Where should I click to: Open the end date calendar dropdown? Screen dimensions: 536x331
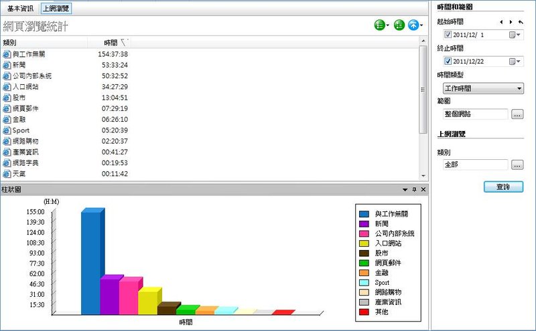pyautogui.click(x=514, y=62)
